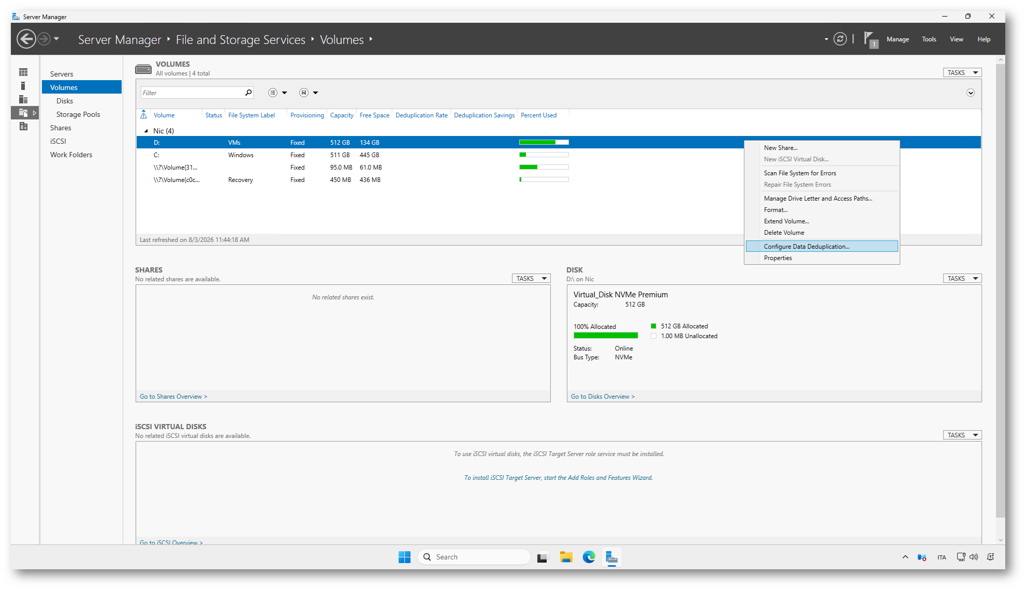This screenshot has width=1027, height=591.
Task: Click the back navigation arrow button
Action: click(x=26, y=39)
